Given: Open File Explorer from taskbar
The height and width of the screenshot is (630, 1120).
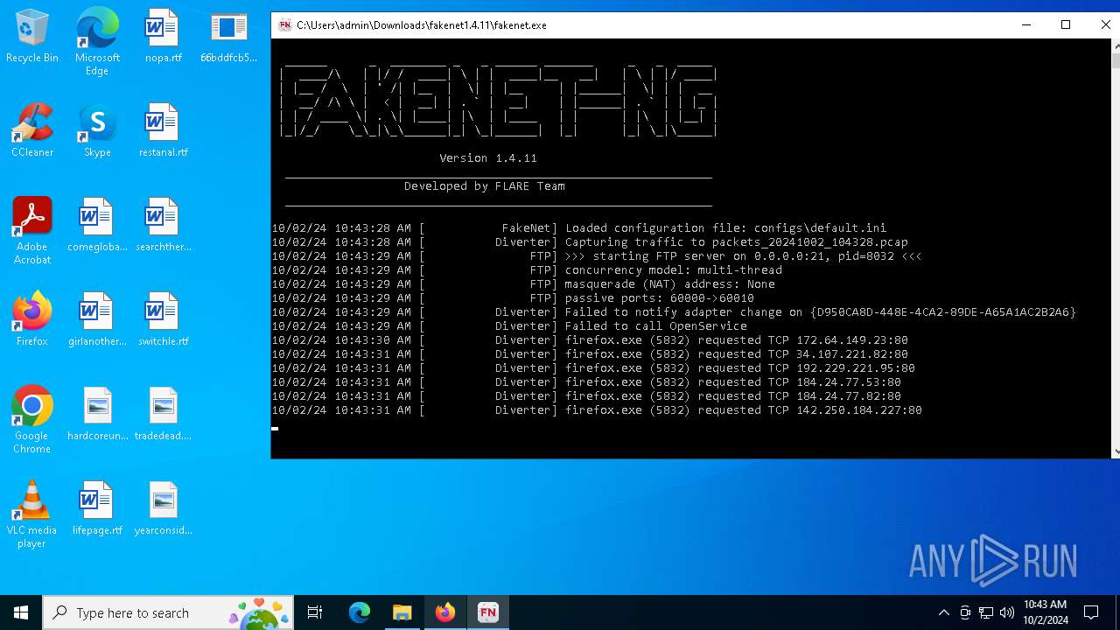Looking at the screenshot, I should pos(402,612).
